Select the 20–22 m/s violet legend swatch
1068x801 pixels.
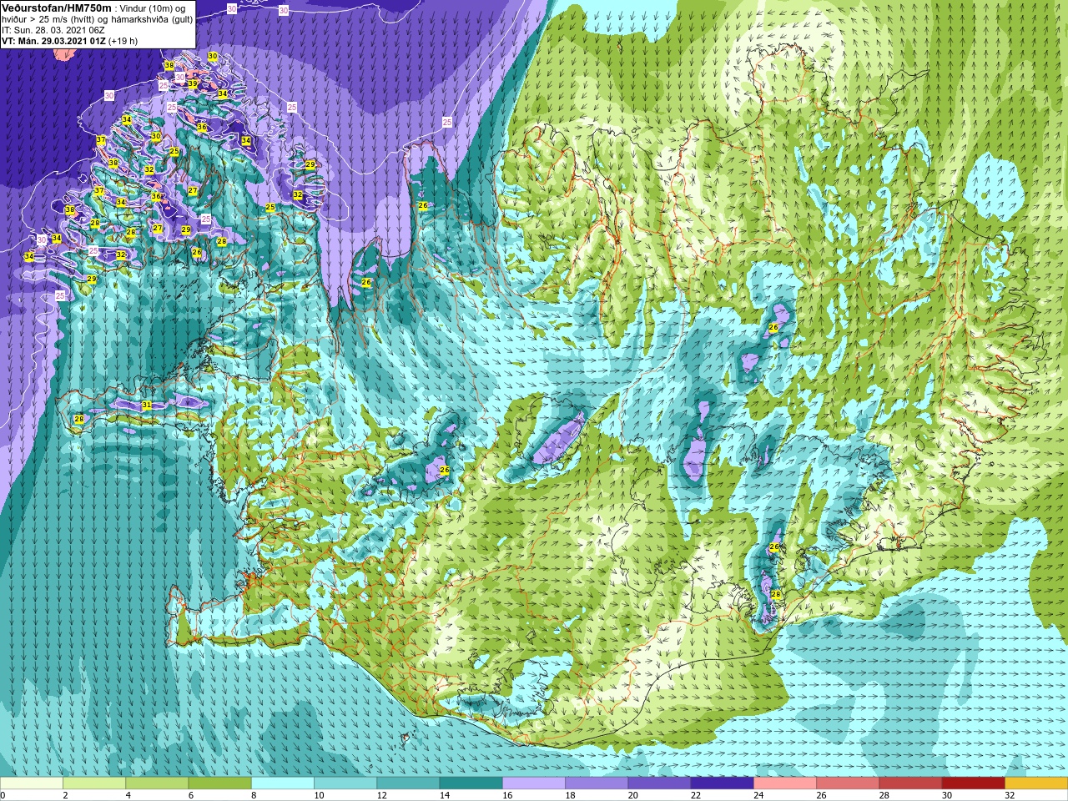point(659,783)
